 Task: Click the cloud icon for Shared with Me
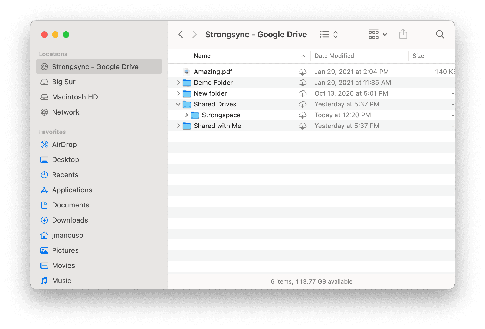[302, 126]
